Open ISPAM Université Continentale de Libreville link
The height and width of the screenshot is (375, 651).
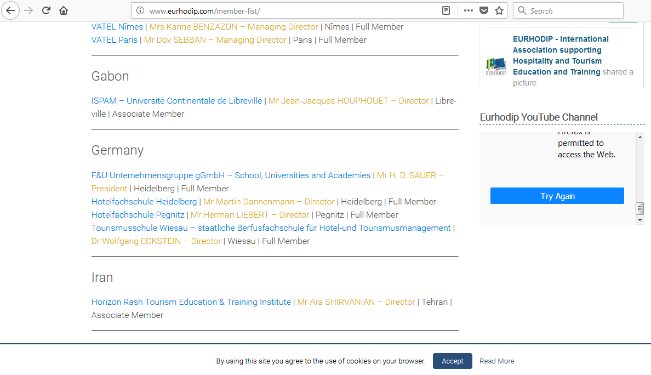pos(177,101)
